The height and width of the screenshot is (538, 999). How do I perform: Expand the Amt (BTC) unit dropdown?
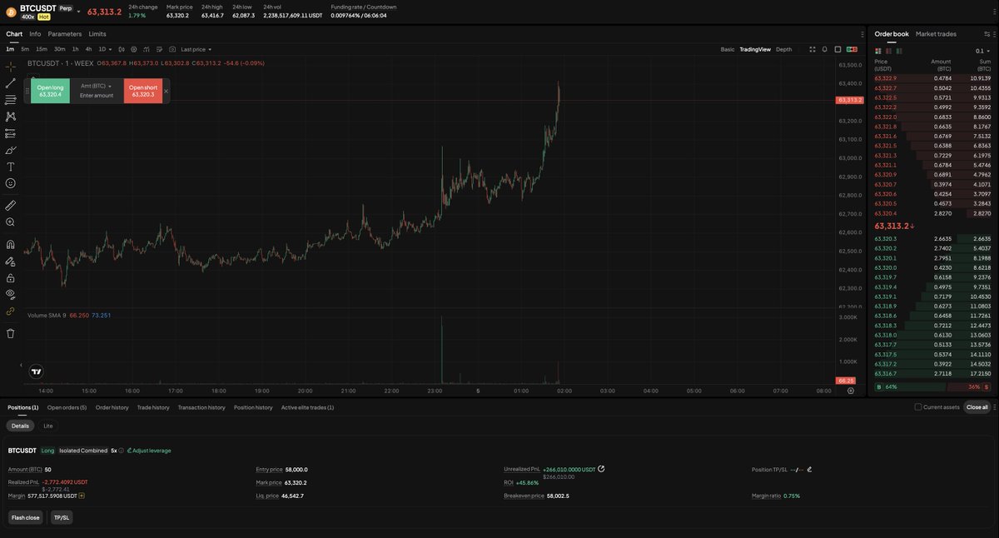pyautogui.click(x=97, y=86)
